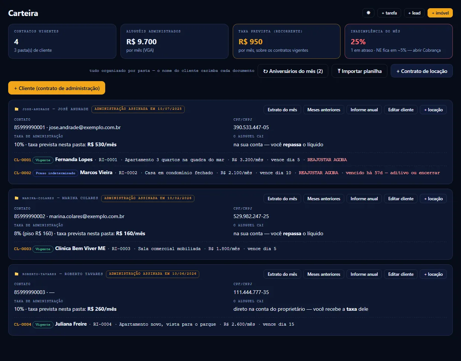Screen dimensions: 461x361
Task: Open Aniversários do mês (2)
Action: (x=293, y=71)
